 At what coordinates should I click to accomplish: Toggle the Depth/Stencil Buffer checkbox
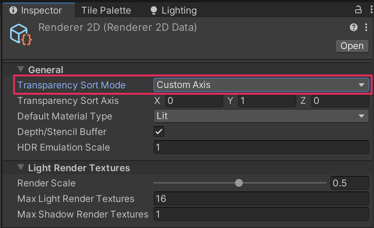coord(159,132)
